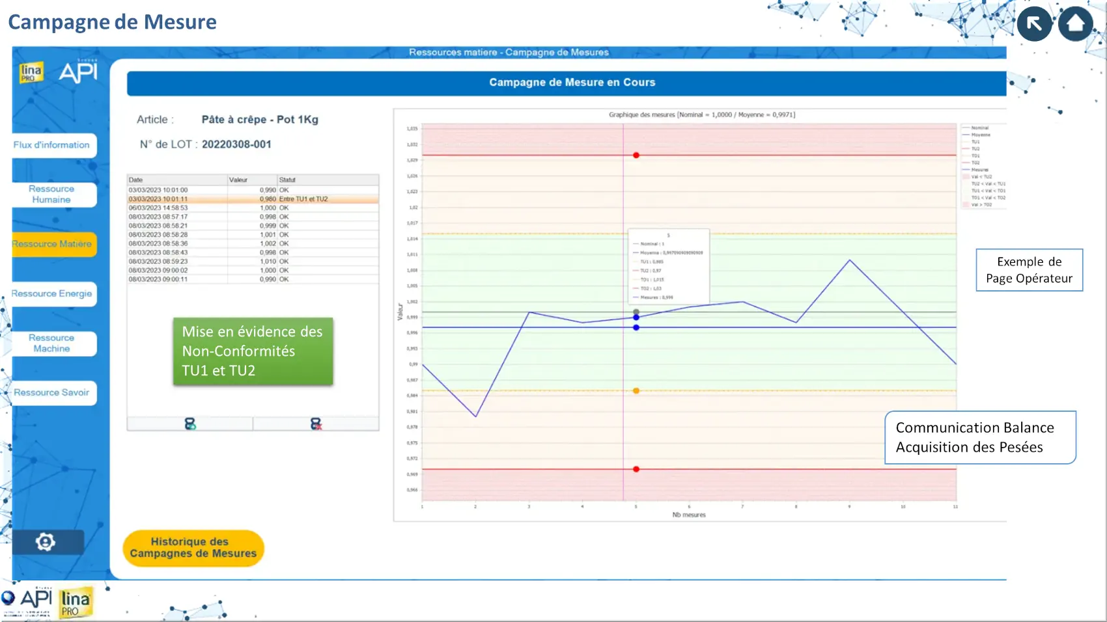Viewport: 1107px width, 622px height.
Task: Open Flux d'information section
Action: (52, 145)
